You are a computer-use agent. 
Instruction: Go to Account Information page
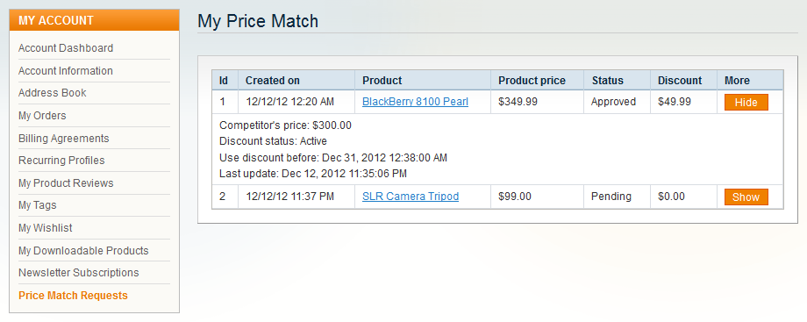66,70
